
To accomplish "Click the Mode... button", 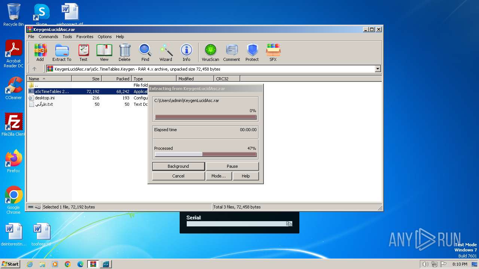I will 219,176.
